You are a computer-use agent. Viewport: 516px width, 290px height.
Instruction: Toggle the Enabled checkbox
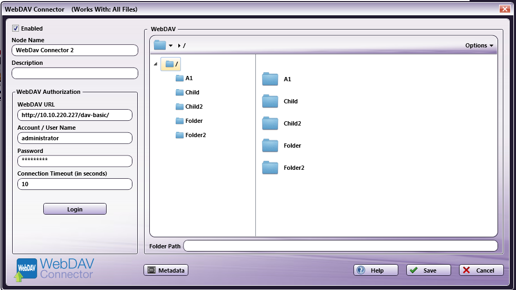coord(15,28)
